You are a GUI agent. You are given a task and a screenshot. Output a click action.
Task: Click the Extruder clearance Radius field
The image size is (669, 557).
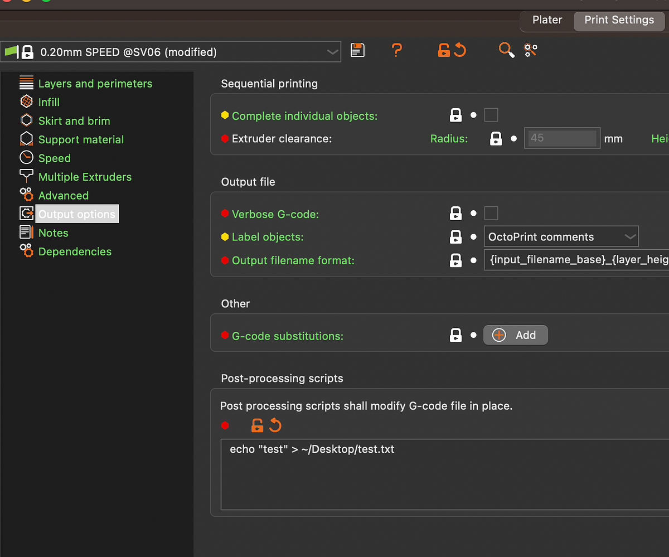562,138
